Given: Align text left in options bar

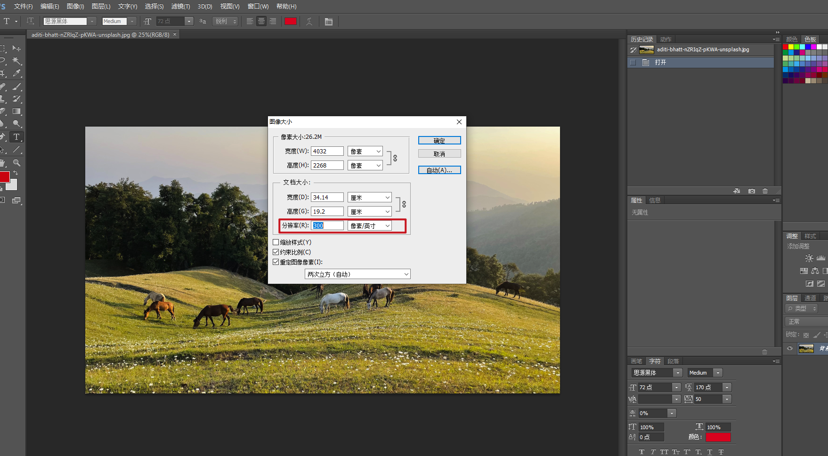Looking at the screenshot, I should (x=250, y=21).
